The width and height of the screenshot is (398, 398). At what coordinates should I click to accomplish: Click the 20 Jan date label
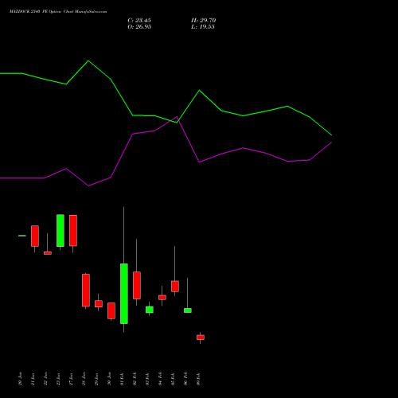(x=21, y=379)
